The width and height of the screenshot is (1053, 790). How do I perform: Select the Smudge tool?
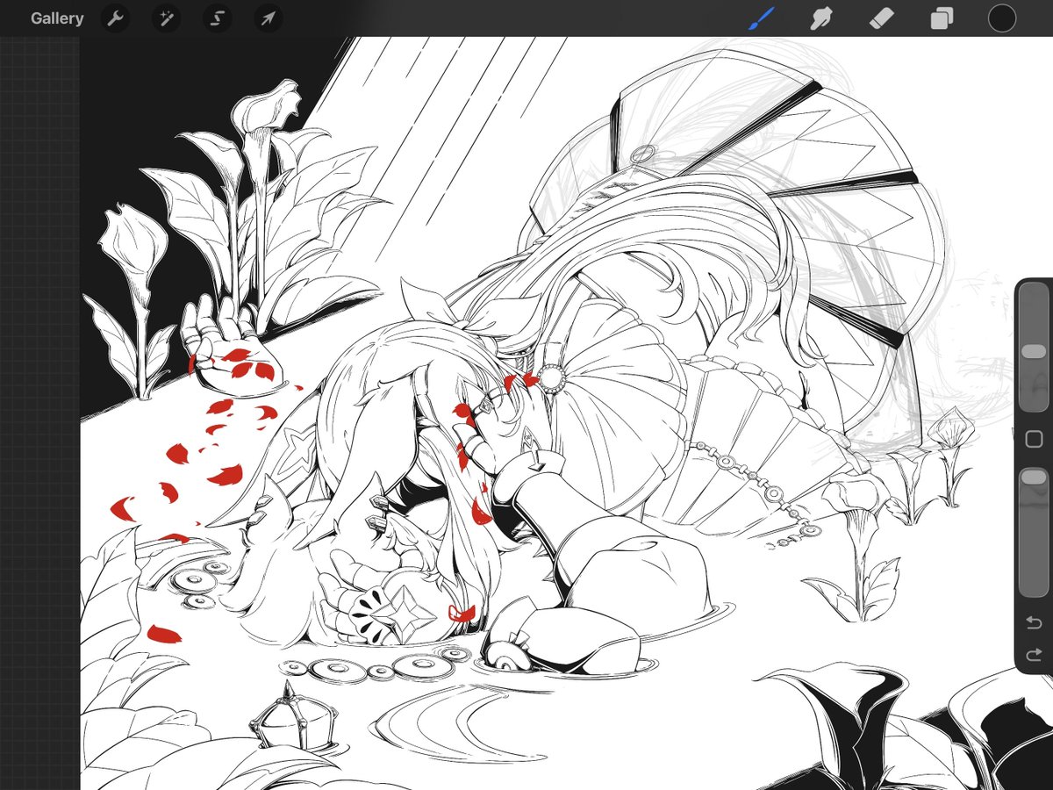tap(820, 18)
